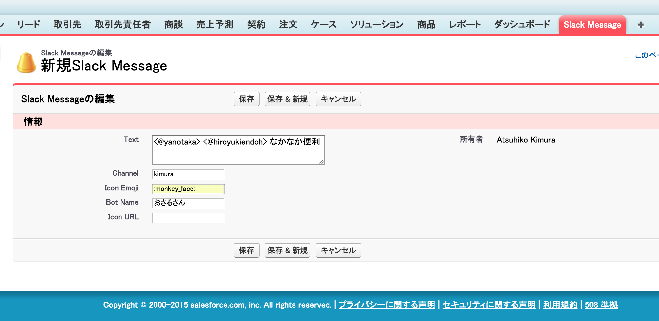Image resolution: width=659 pixels, height=321 pixels.
Task: Select the 商品 tab
Action: point(426,24)
